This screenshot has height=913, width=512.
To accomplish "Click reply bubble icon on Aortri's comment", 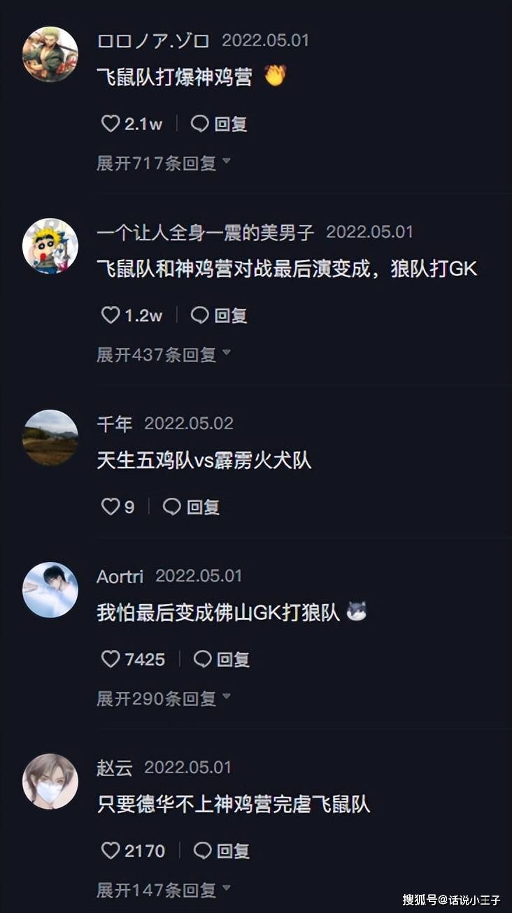I will 203,659.
